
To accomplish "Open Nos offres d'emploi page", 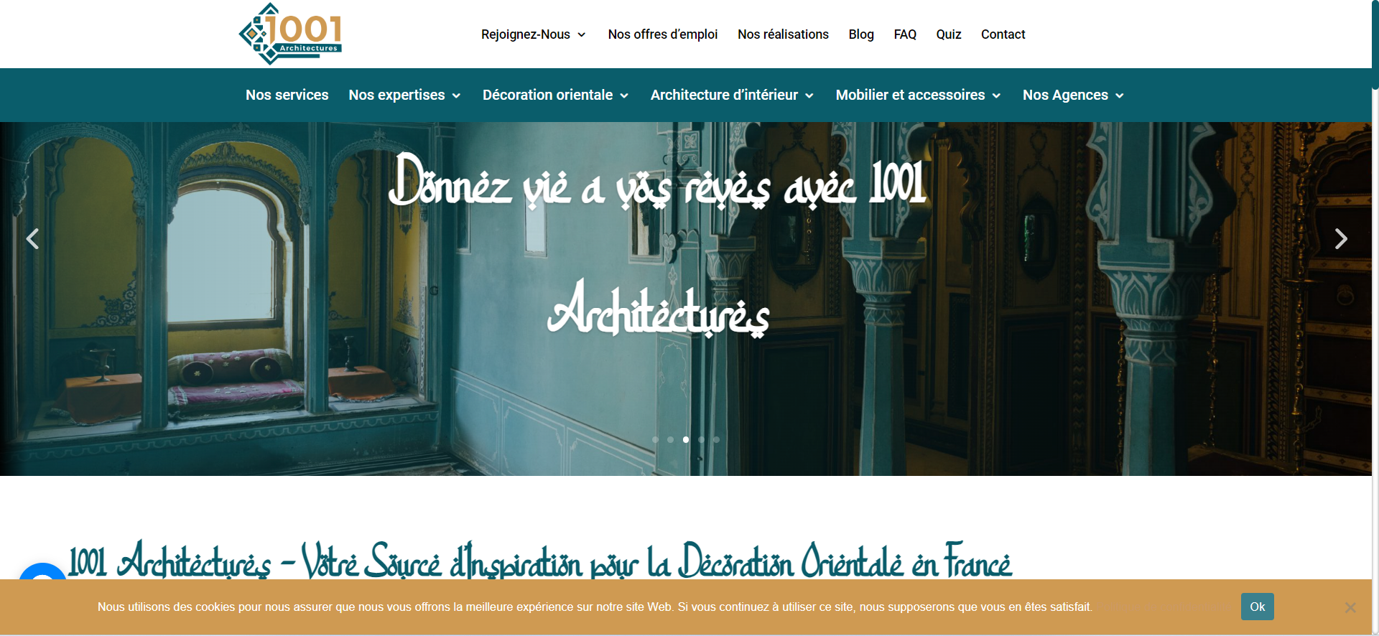I will (x=662, y=34).
